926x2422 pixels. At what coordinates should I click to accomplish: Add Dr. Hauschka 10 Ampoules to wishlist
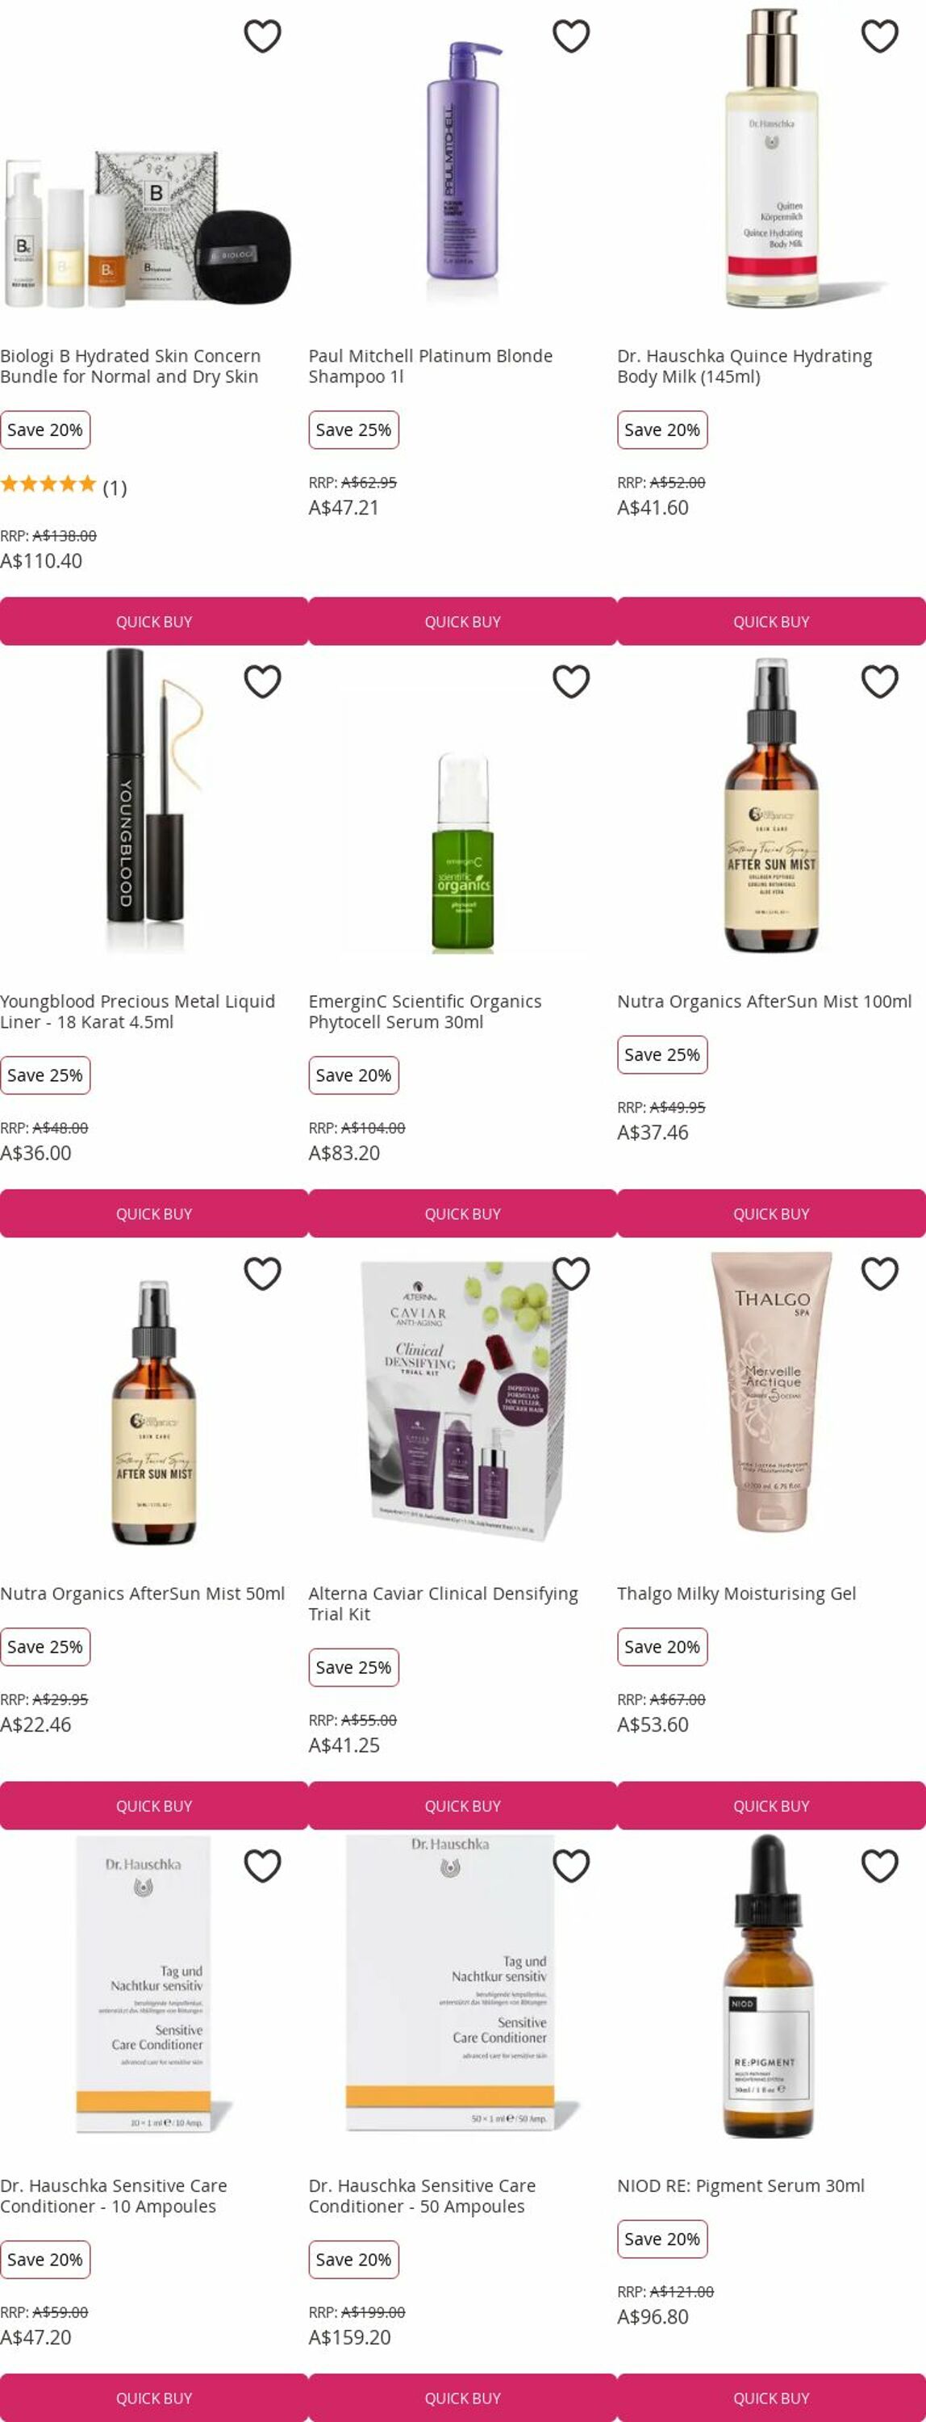tap(262, 1867)
